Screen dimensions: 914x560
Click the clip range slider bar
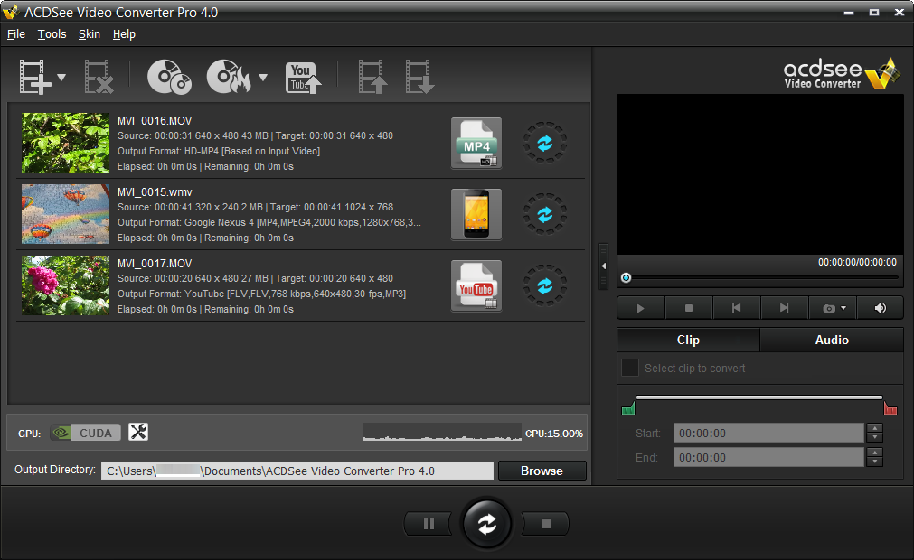759,397
